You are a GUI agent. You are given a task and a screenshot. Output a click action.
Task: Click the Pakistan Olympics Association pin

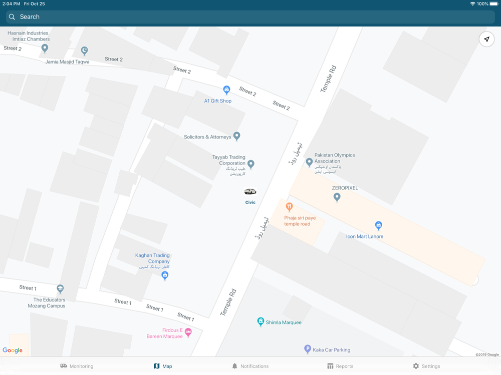309,162
